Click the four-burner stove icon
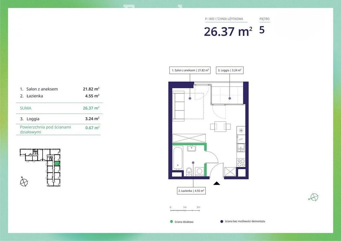This screenshot has height=241, width=341. [241, 163]
